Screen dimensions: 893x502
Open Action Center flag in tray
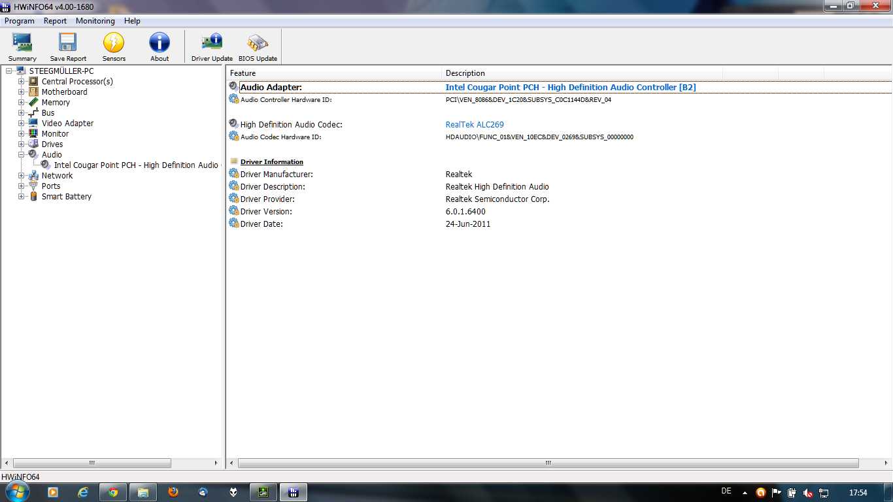776,493
